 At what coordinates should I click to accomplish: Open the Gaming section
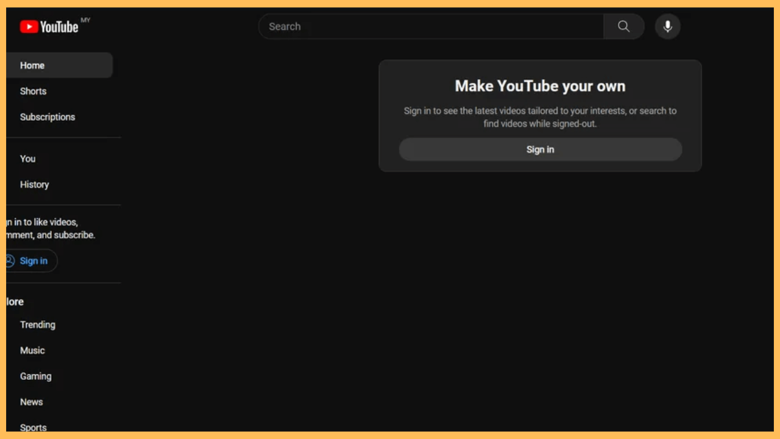tap(35, 376)
